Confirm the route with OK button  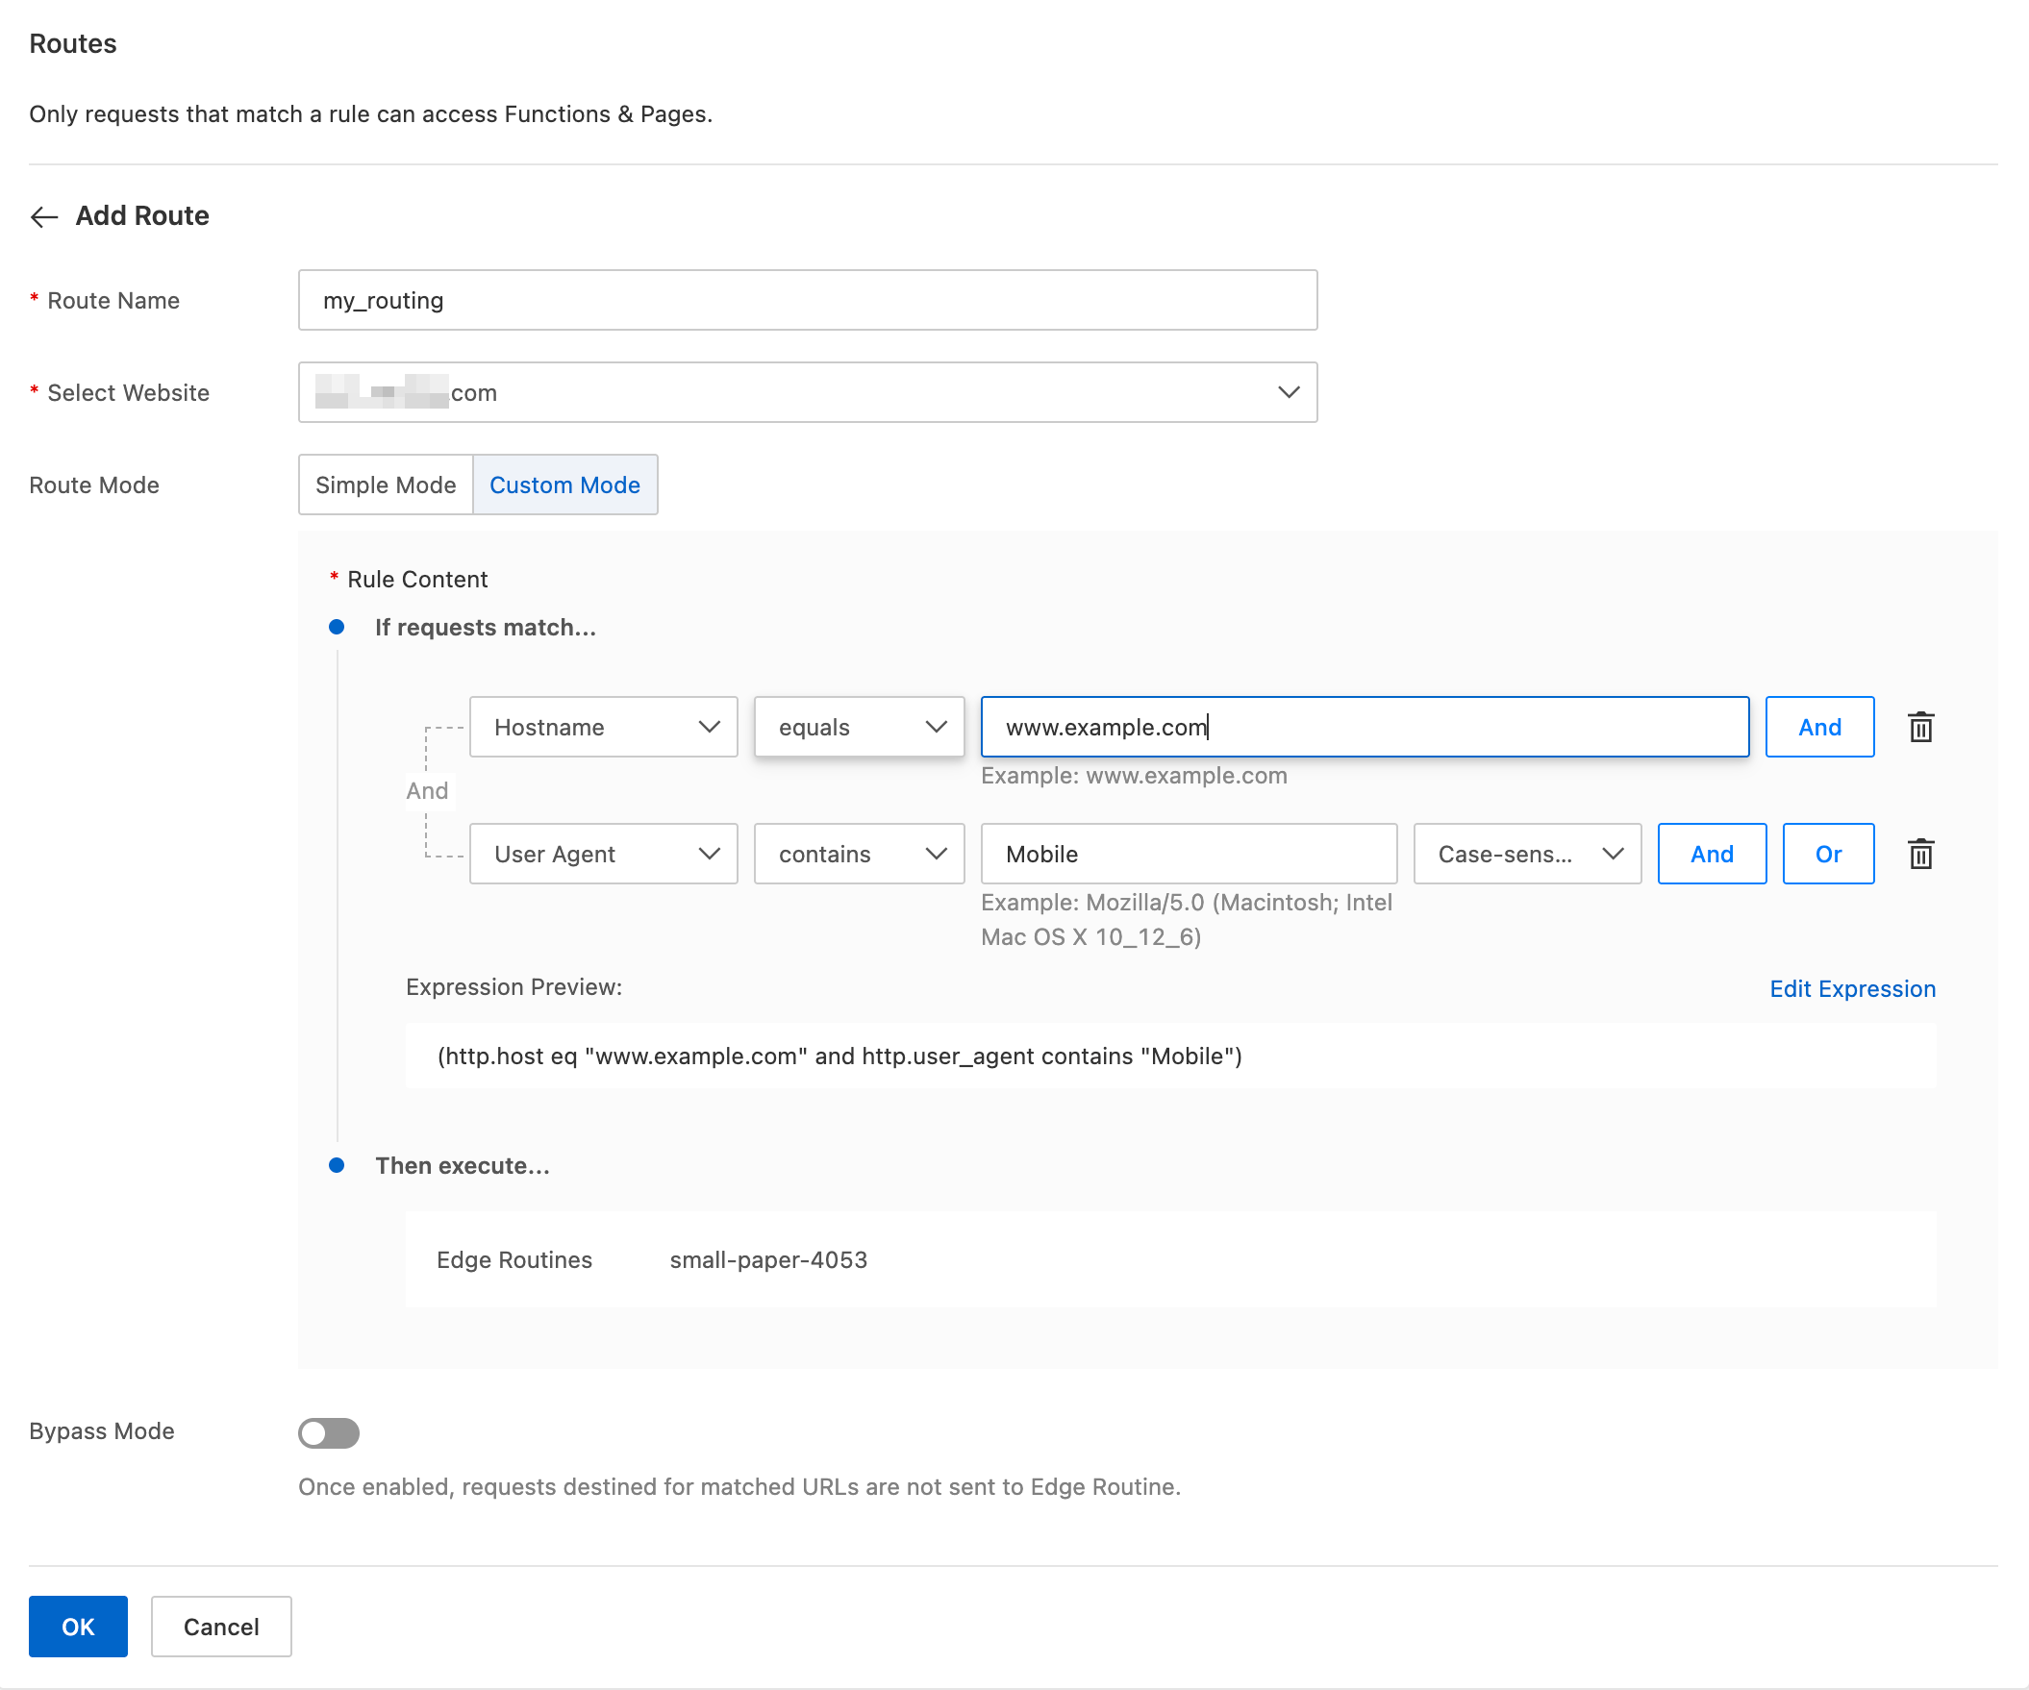78,1627
